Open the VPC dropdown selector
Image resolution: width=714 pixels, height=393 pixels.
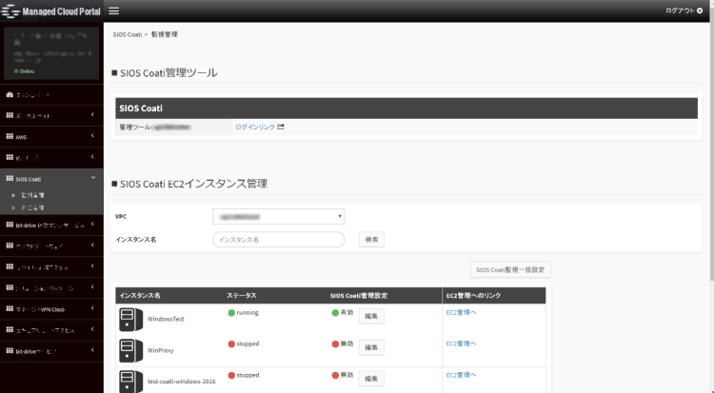point(279,216)
